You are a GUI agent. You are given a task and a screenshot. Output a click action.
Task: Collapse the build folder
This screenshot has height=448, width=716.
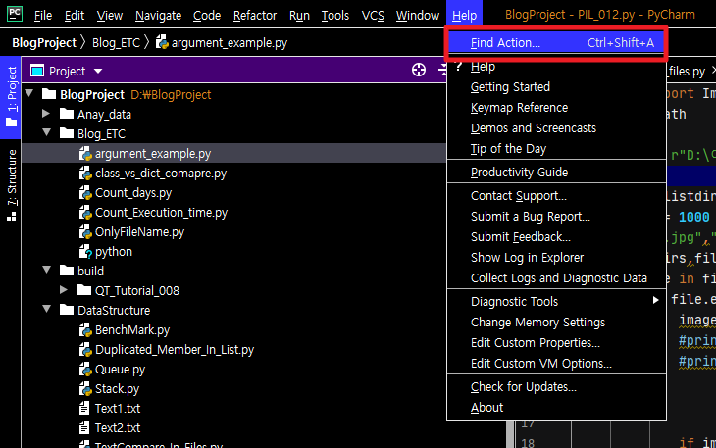coord(46,270)
